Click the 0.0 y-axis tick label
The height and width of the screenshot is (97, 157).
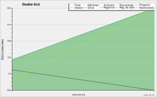[9, 90]
